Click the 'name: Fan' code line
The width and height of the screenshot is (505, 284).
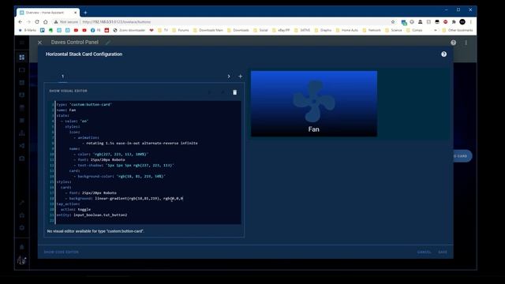(x=66, y=110)
